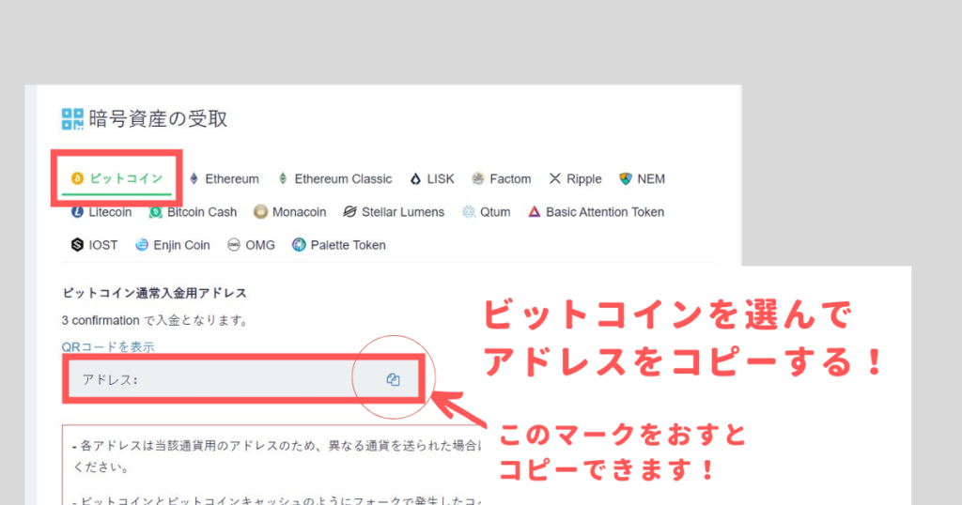Select the Enjin Coin tab

point(173,245)
